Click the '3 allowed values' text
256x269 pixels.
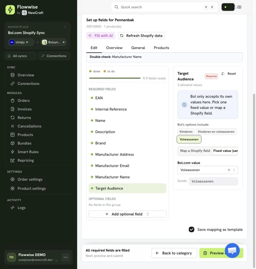pyautogui.click(x=190, y=85)
